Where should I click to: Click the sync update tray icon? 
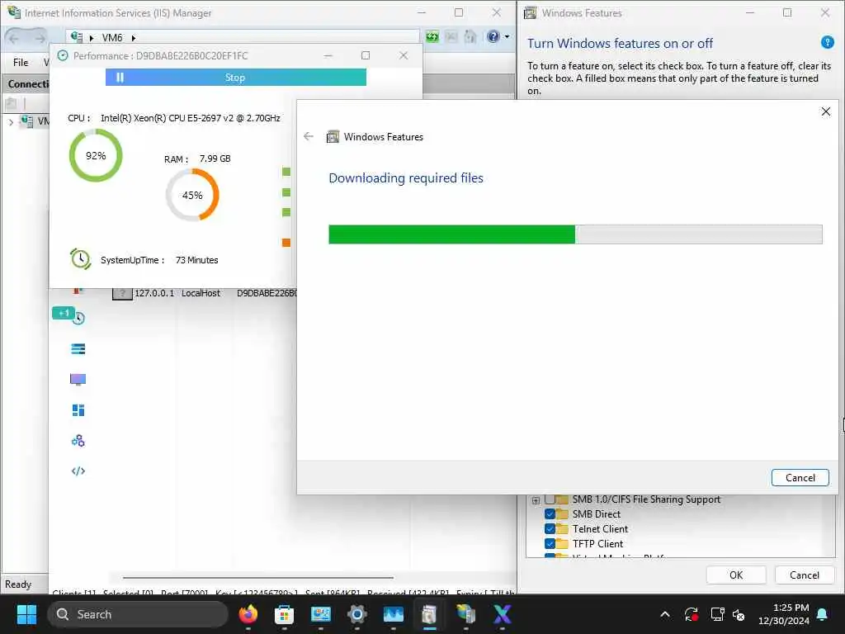[692, 614]
